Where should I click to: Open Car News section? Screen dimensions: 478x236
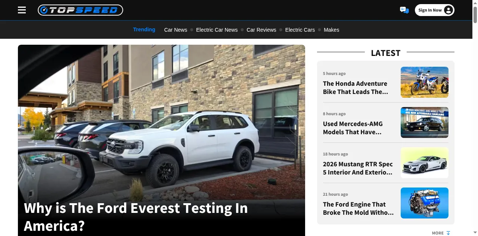pos(176,30)
